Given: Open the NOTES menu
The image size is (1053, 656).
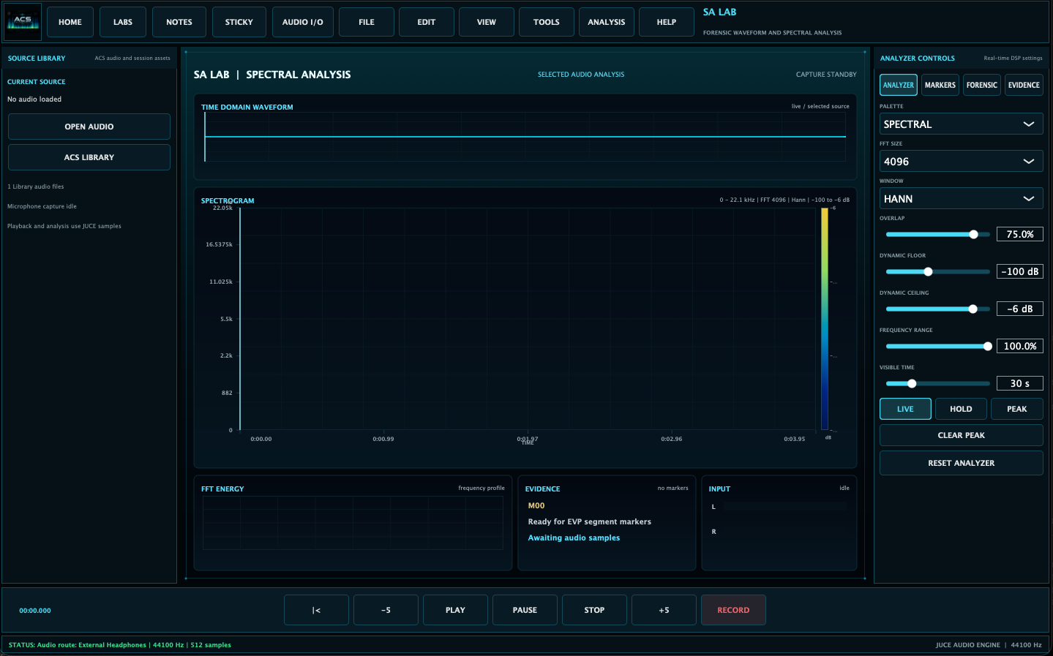Looking at the screenshot, I should (179, 22).
